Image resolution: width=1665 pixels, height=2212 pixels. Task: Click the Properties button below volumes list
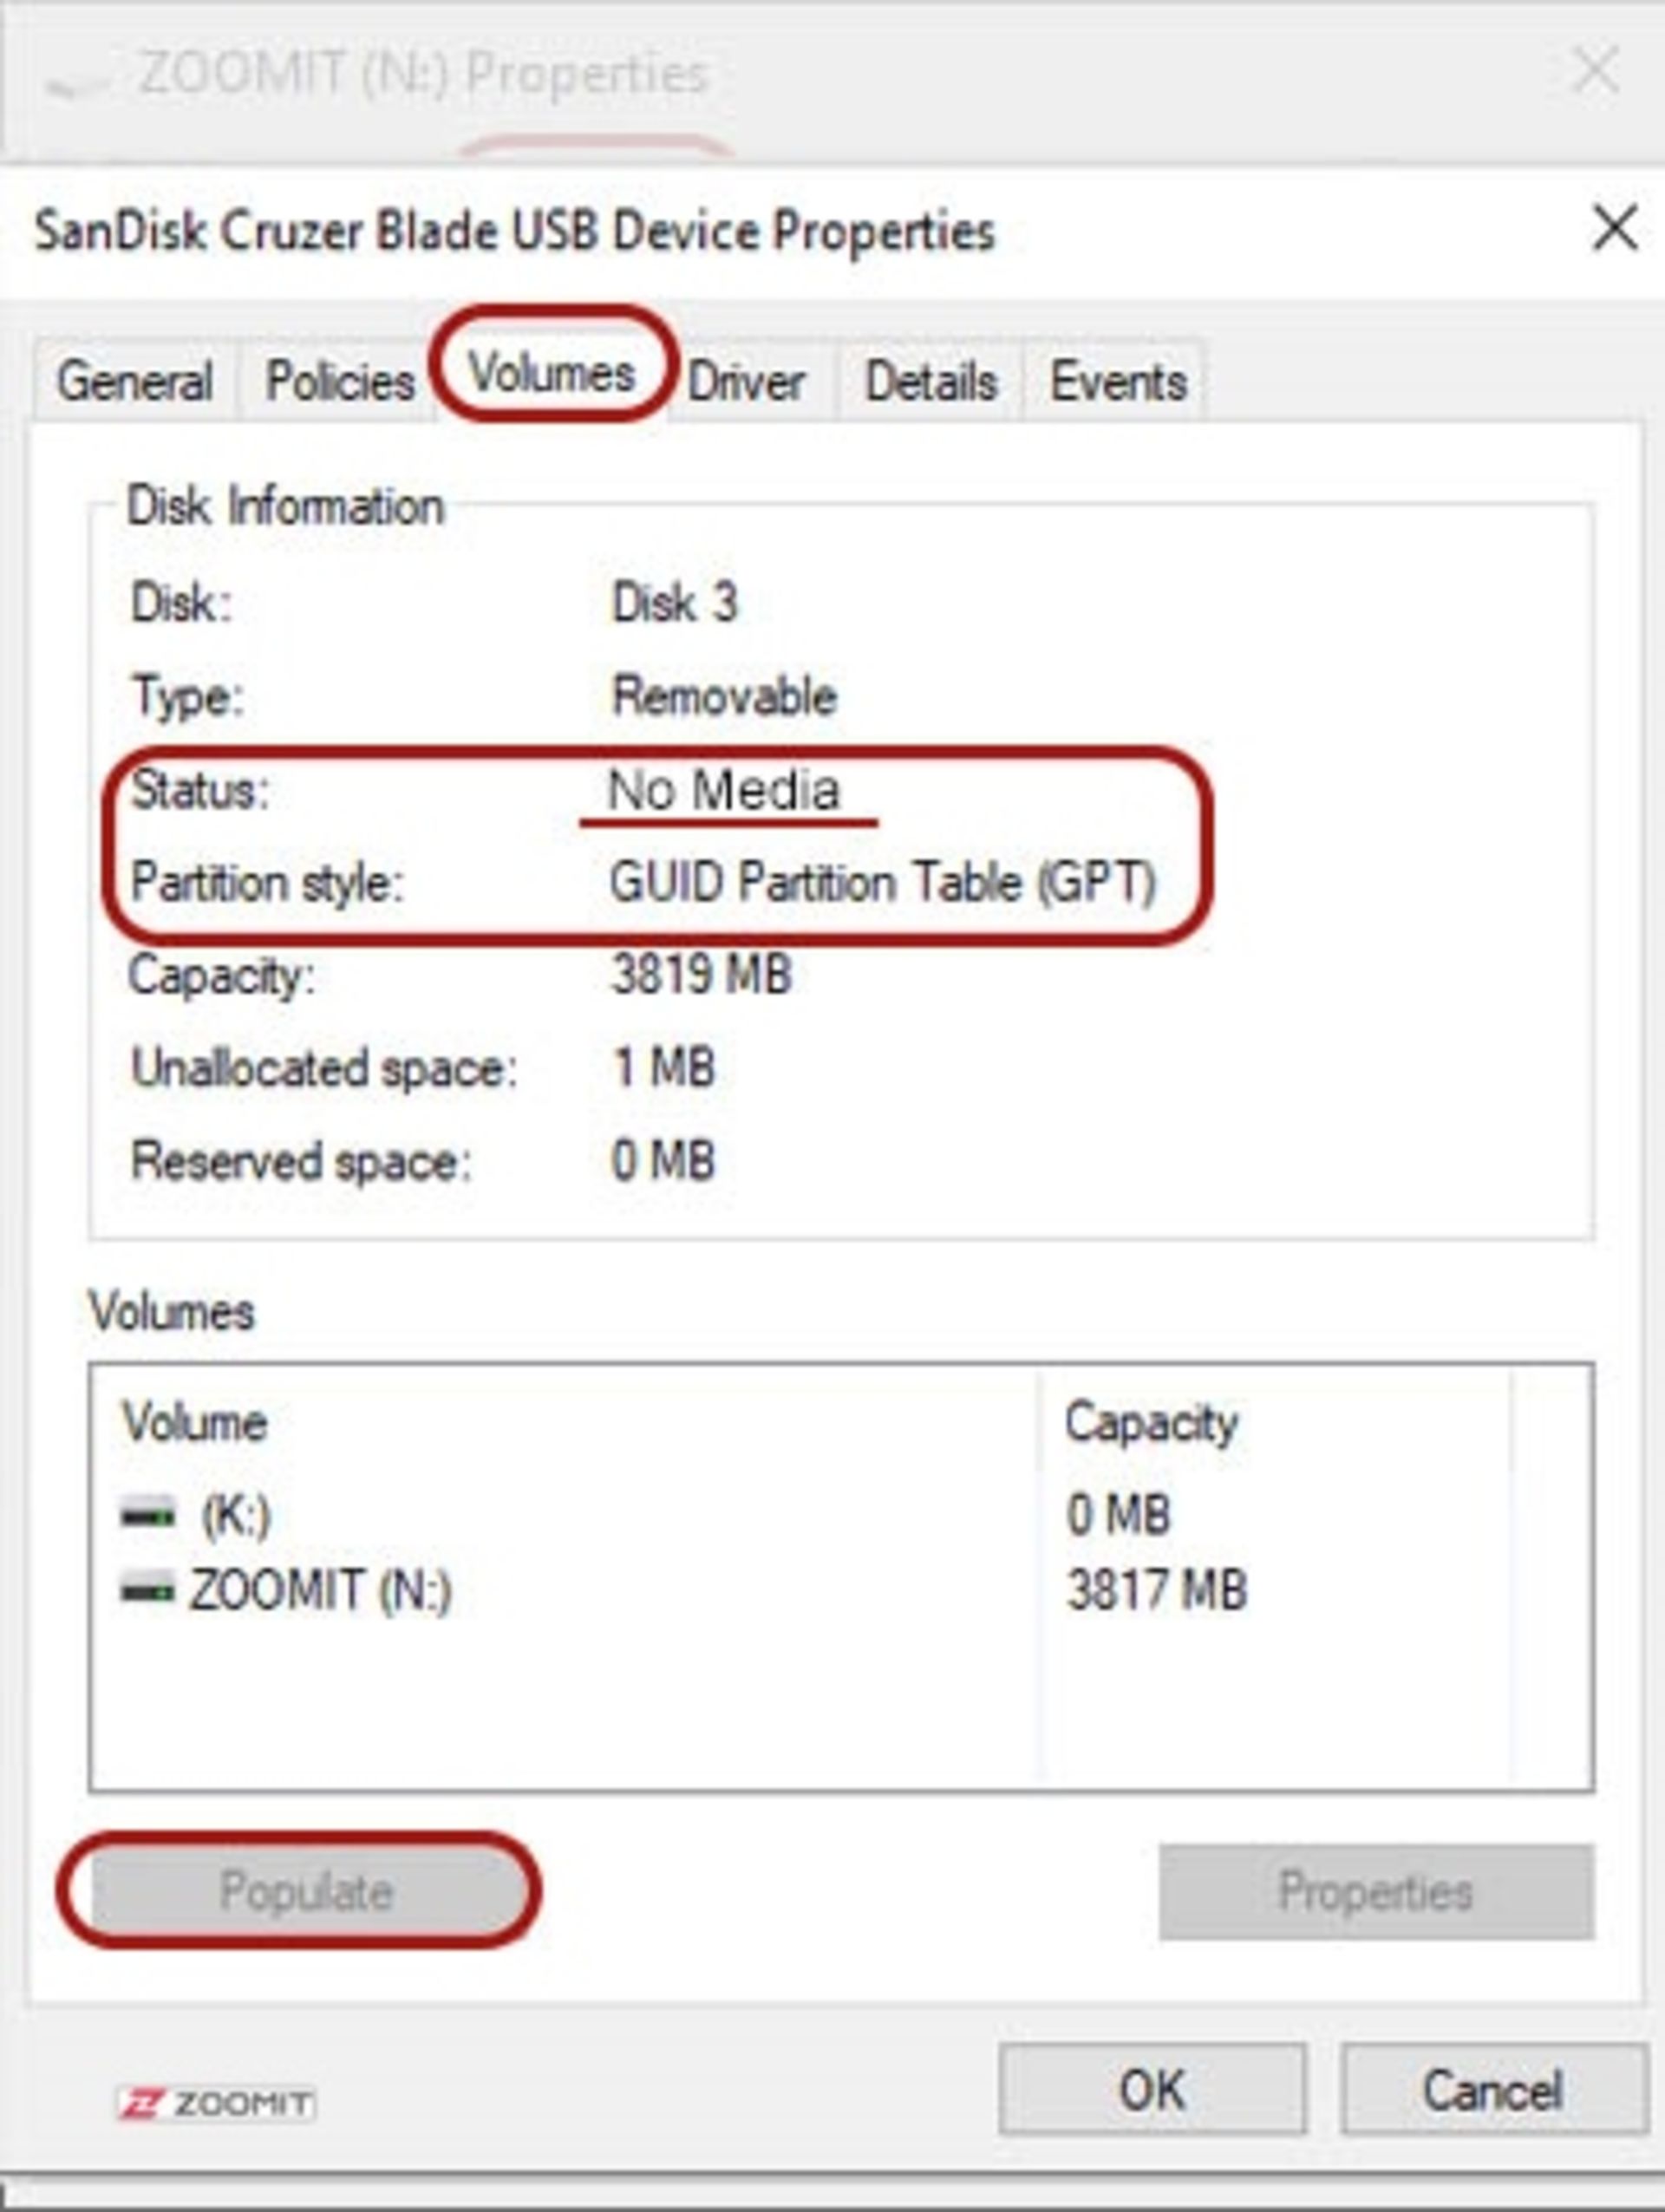click(x=1375, y=1892)
